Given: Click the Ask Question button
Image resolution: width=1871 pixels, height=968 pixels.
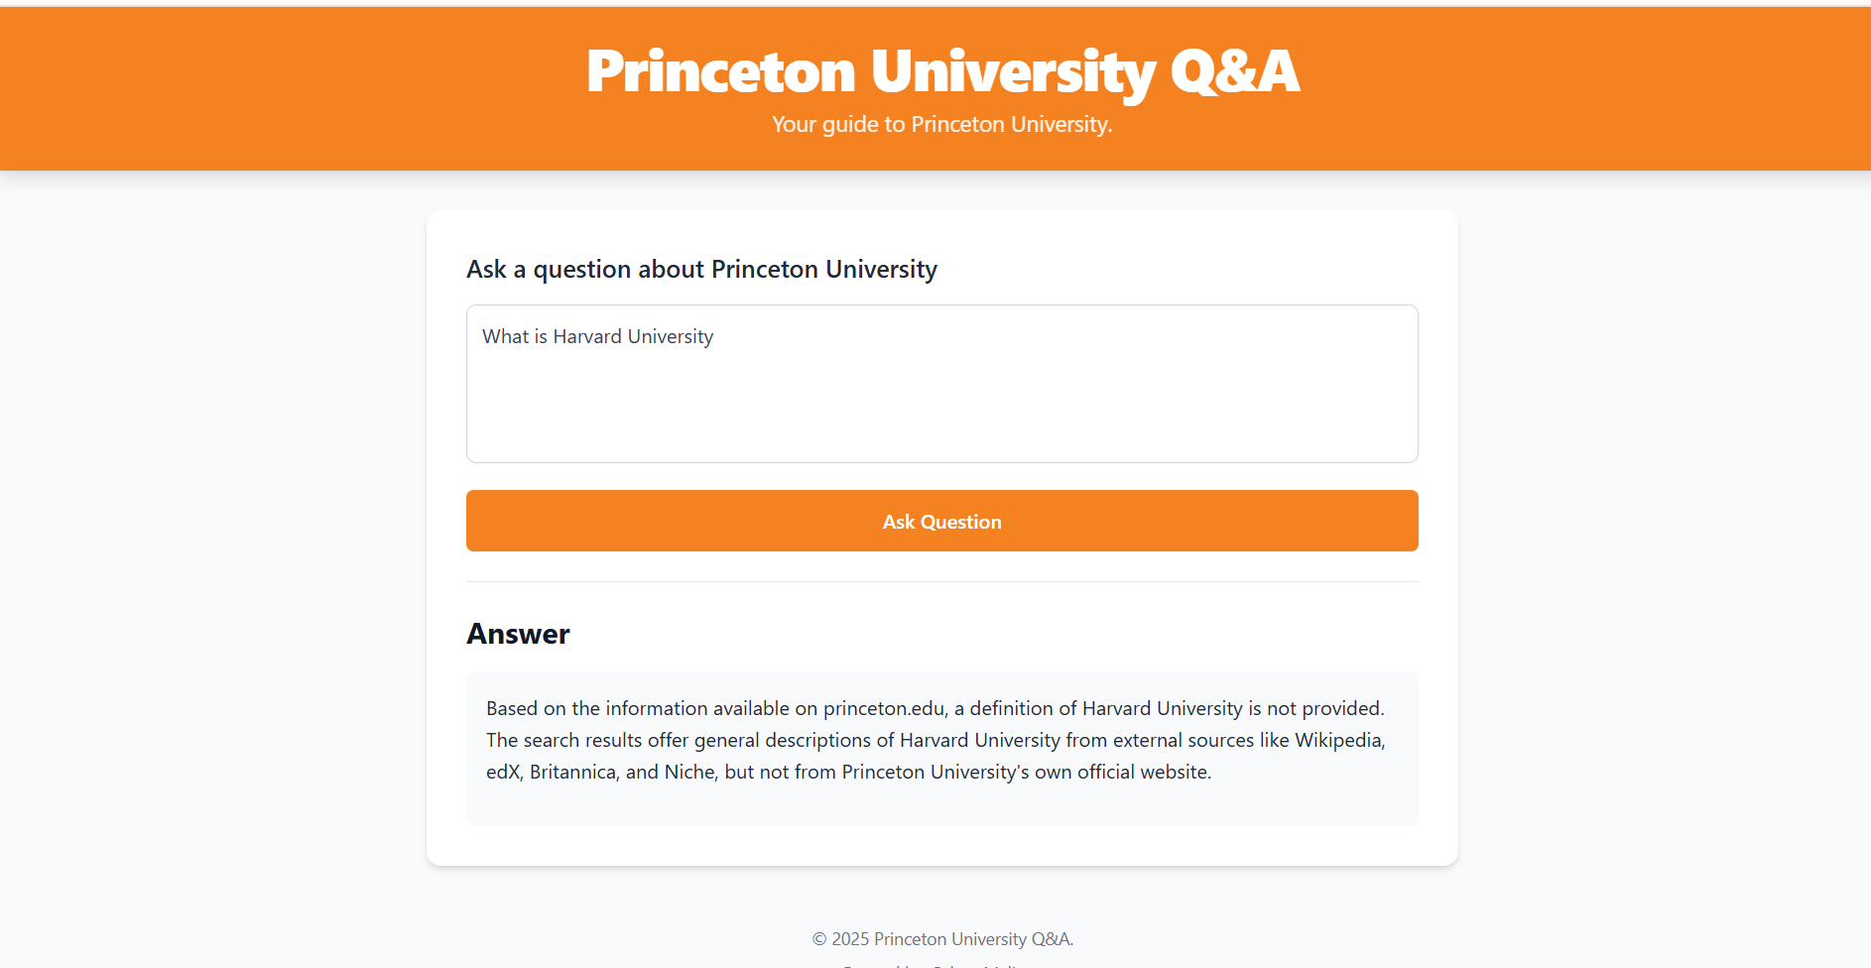Looking at the screenshot, I should [941, 521].
